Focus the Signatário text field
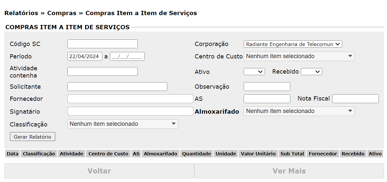This screenshot has height=182, width=387. (130, 111)
